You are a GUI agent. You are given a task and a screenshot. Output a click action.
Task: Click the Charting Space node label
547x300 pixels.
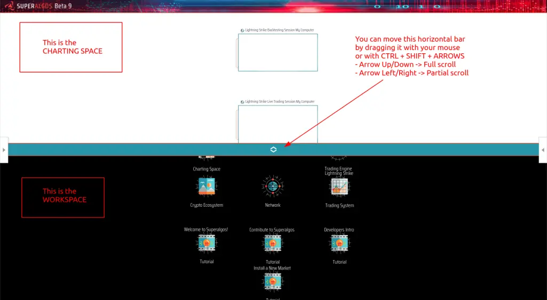[x=207, y=169]
